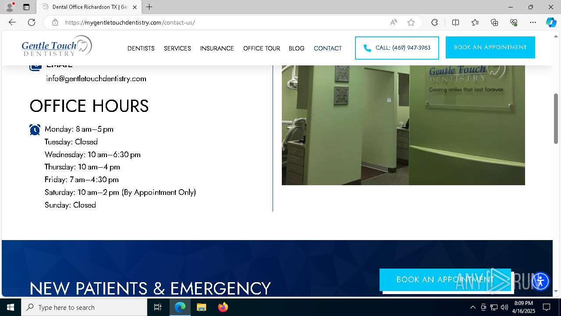Reload the page with refresh icon
Image resolution: width=561 pixels, height=316 pixels.
(32, 22)
